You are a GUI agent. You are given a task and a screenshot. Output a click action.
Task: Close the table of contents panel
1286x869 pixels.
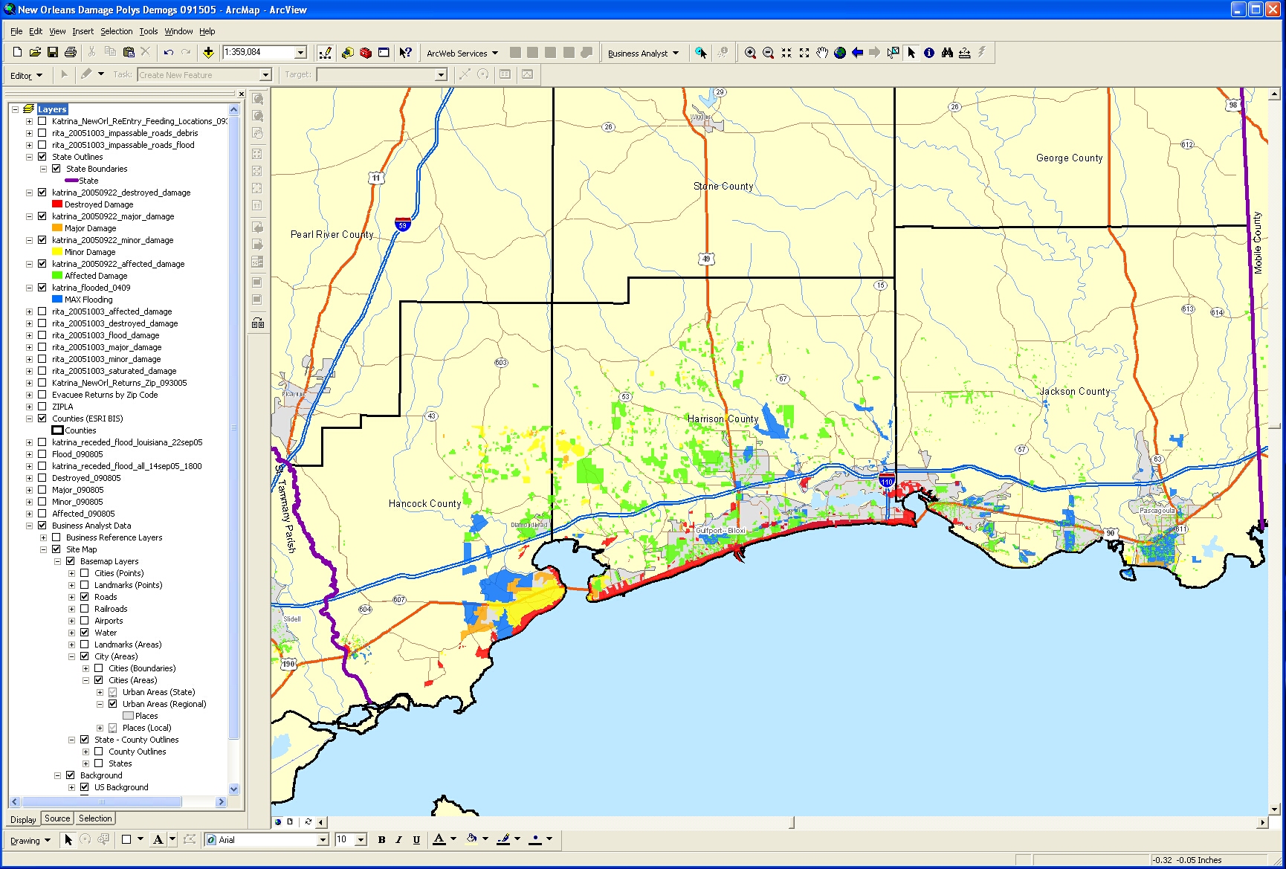[x=242, y=94]
